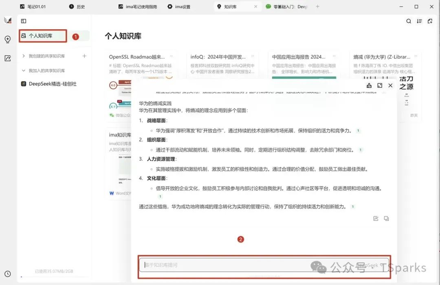Open a new tab with the plus button
Screen dimensions: 440x285
click(x=317, y=7)
